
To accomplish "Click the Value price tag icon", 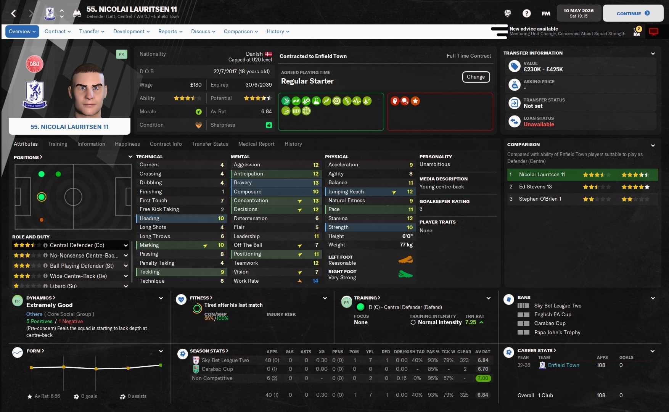I will [515, 66].
